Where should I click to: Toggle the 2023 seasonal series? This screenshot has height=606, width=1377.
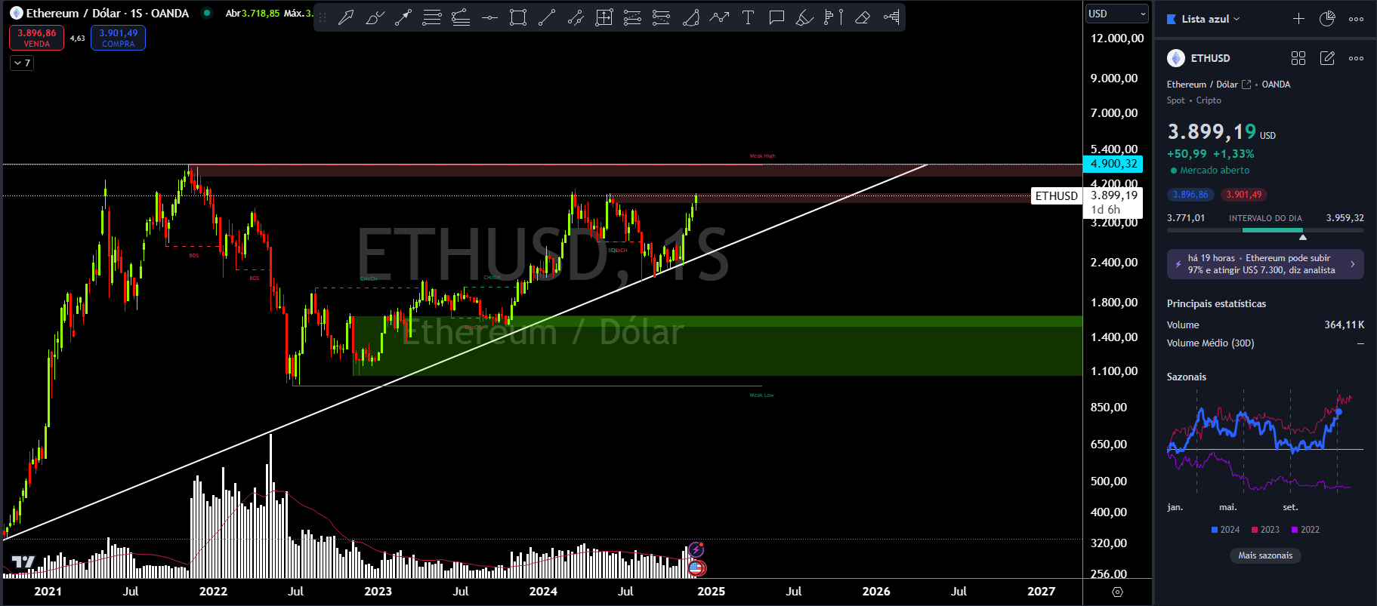coord(1265,530)
